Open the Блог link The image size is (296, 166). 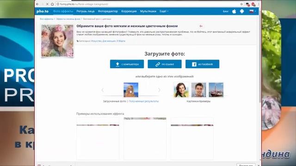click(226, 11)
